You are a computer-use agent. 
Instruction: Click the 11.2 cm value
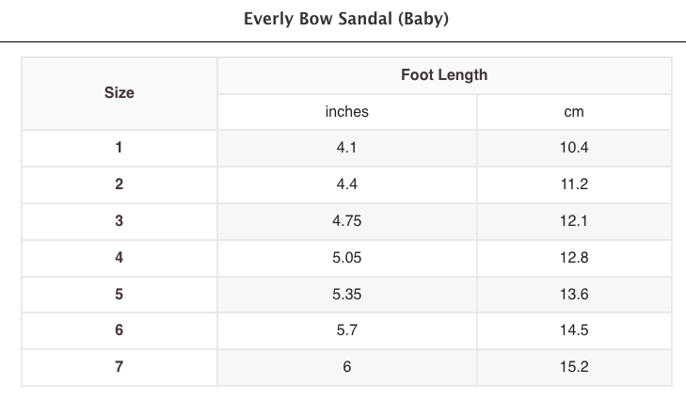(574, 184)
